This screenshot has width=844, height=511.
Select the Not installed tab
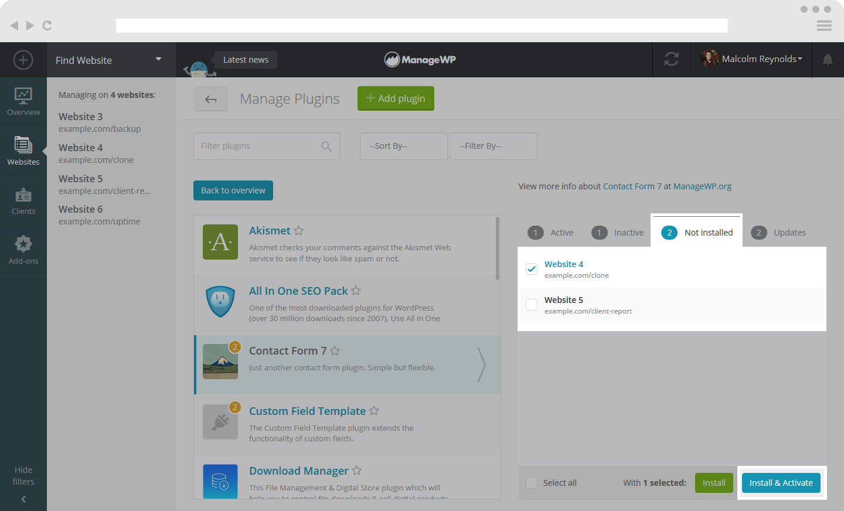click(x=697, y=233)
